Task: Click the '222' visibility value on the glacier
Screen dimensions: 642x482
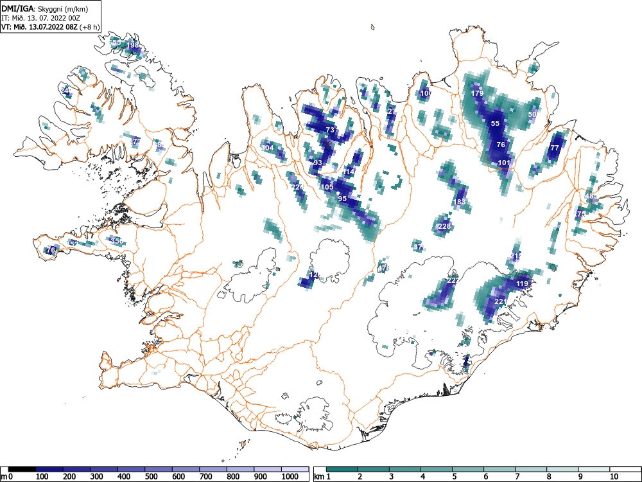Action: pos(453,280)
